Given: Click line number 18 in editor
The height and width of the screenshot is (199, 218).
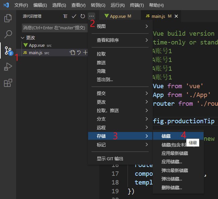Looking at the screenshot, I should click(x=115, y=182).
